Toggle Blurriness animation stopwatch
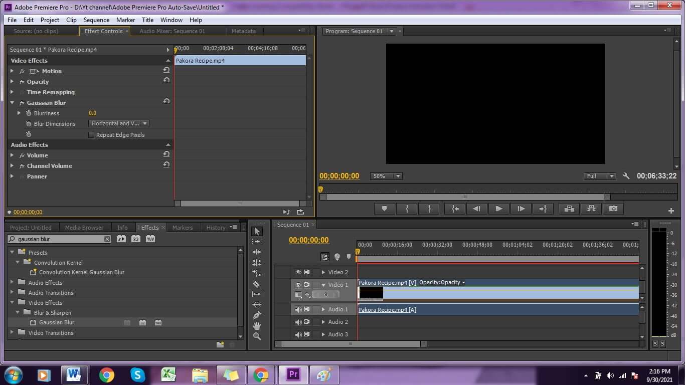The width and height of the screenshot is (685, 385). click(29, 113)
